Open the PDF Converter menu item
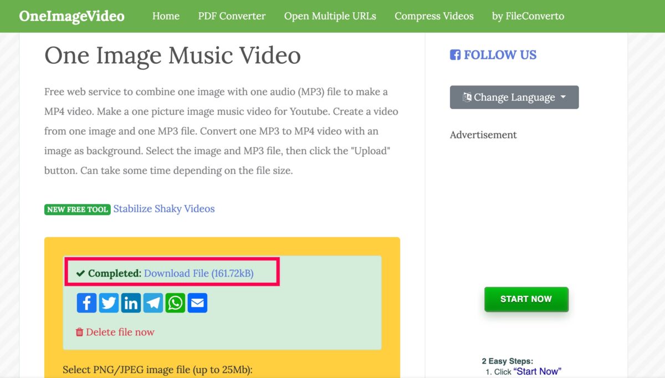 tap(232, 16)
